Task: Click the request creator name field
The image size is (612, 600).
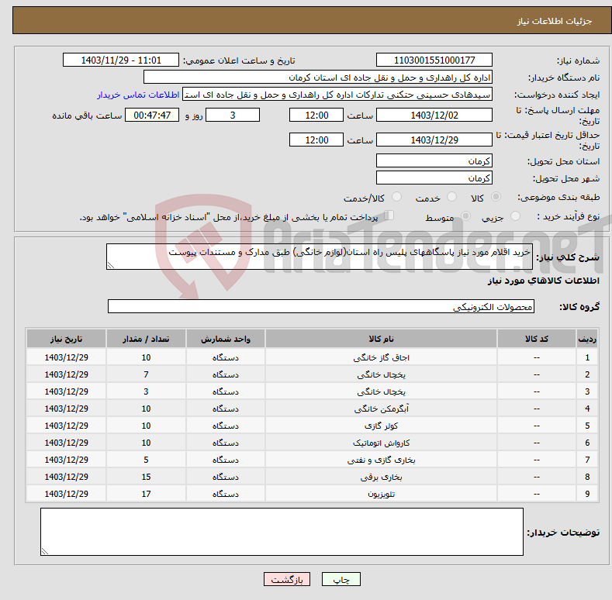Action: pyautogui.click(x=337, y=95)
